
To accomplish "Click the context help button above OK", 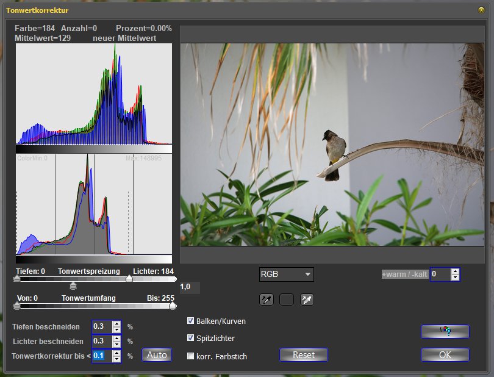I will coord(445,331).
